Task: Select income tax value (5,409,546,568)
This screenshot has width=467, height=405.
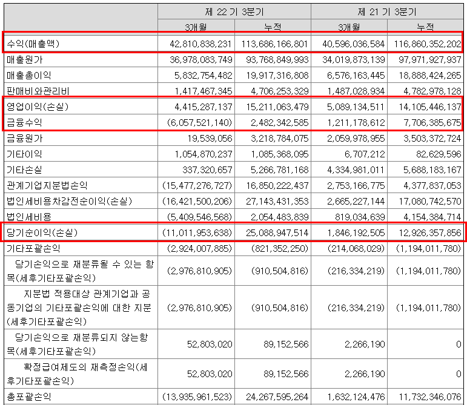Action: coord(199,217)
